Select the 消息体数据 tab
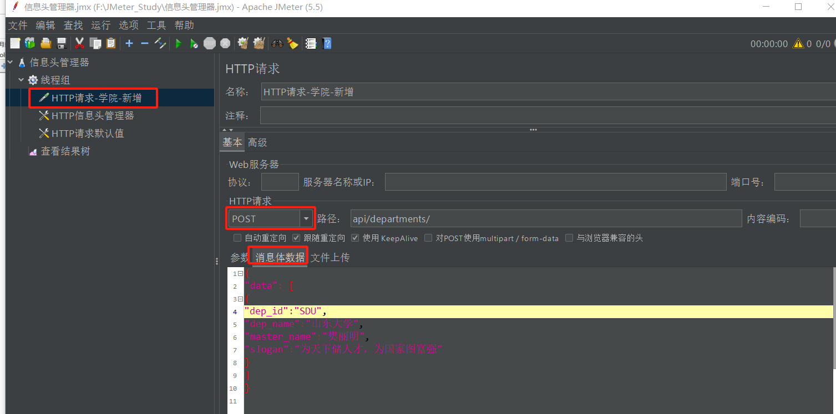Screen dimensions: 836x414 [280, 257]
